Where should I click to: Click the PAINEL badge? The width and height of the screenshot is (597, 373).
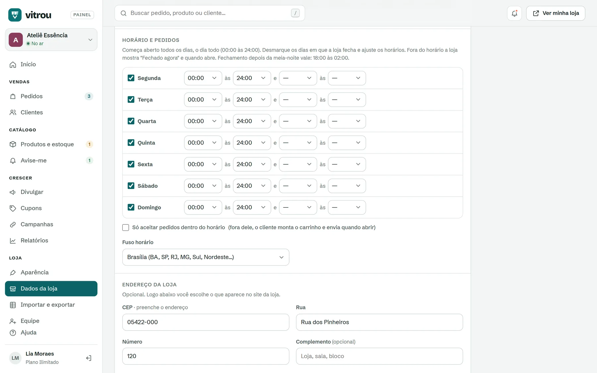coord(82,15)
